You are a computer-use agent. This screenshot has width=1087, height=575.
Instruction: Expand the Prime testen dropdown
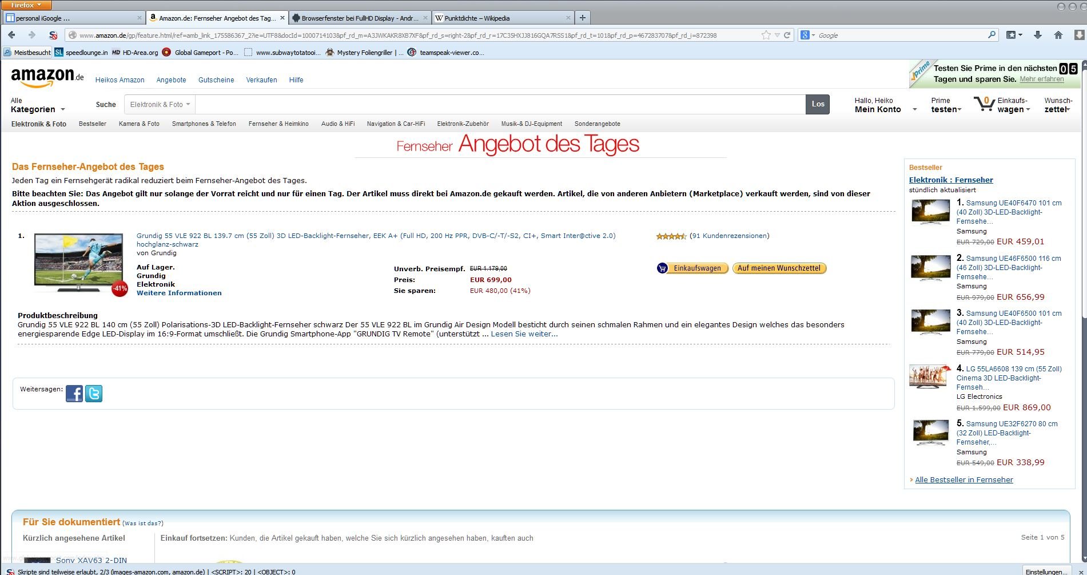coord(946,105)
